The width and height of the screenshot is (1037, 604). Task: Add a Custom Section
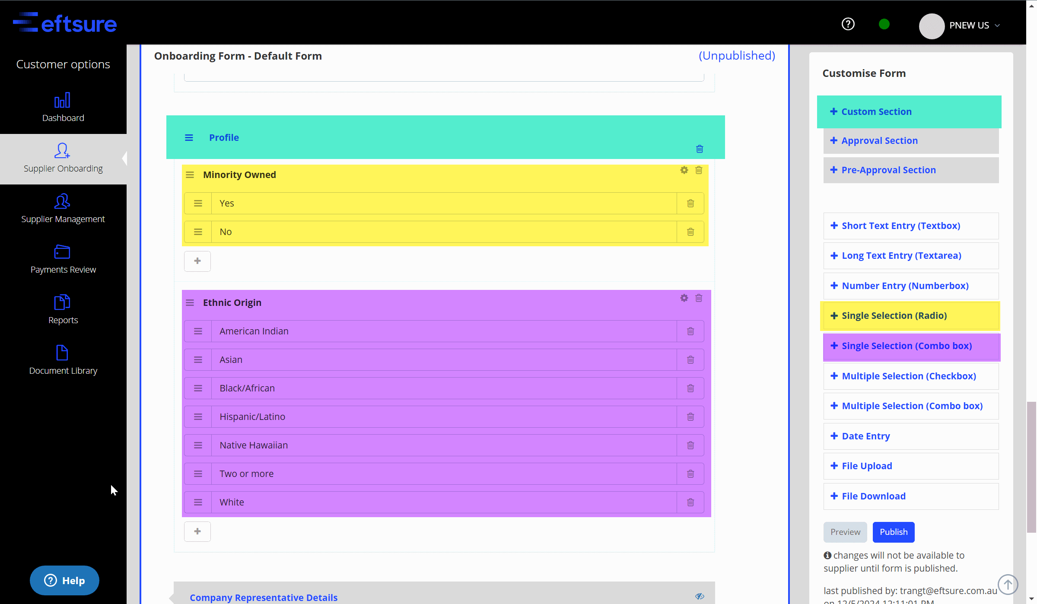pos(909,111)
